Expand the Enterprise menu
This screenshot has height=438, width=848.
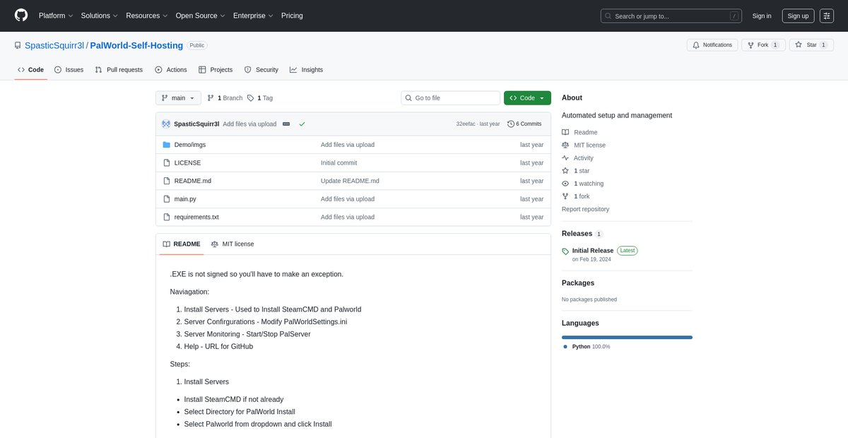(x=254, y=16)
